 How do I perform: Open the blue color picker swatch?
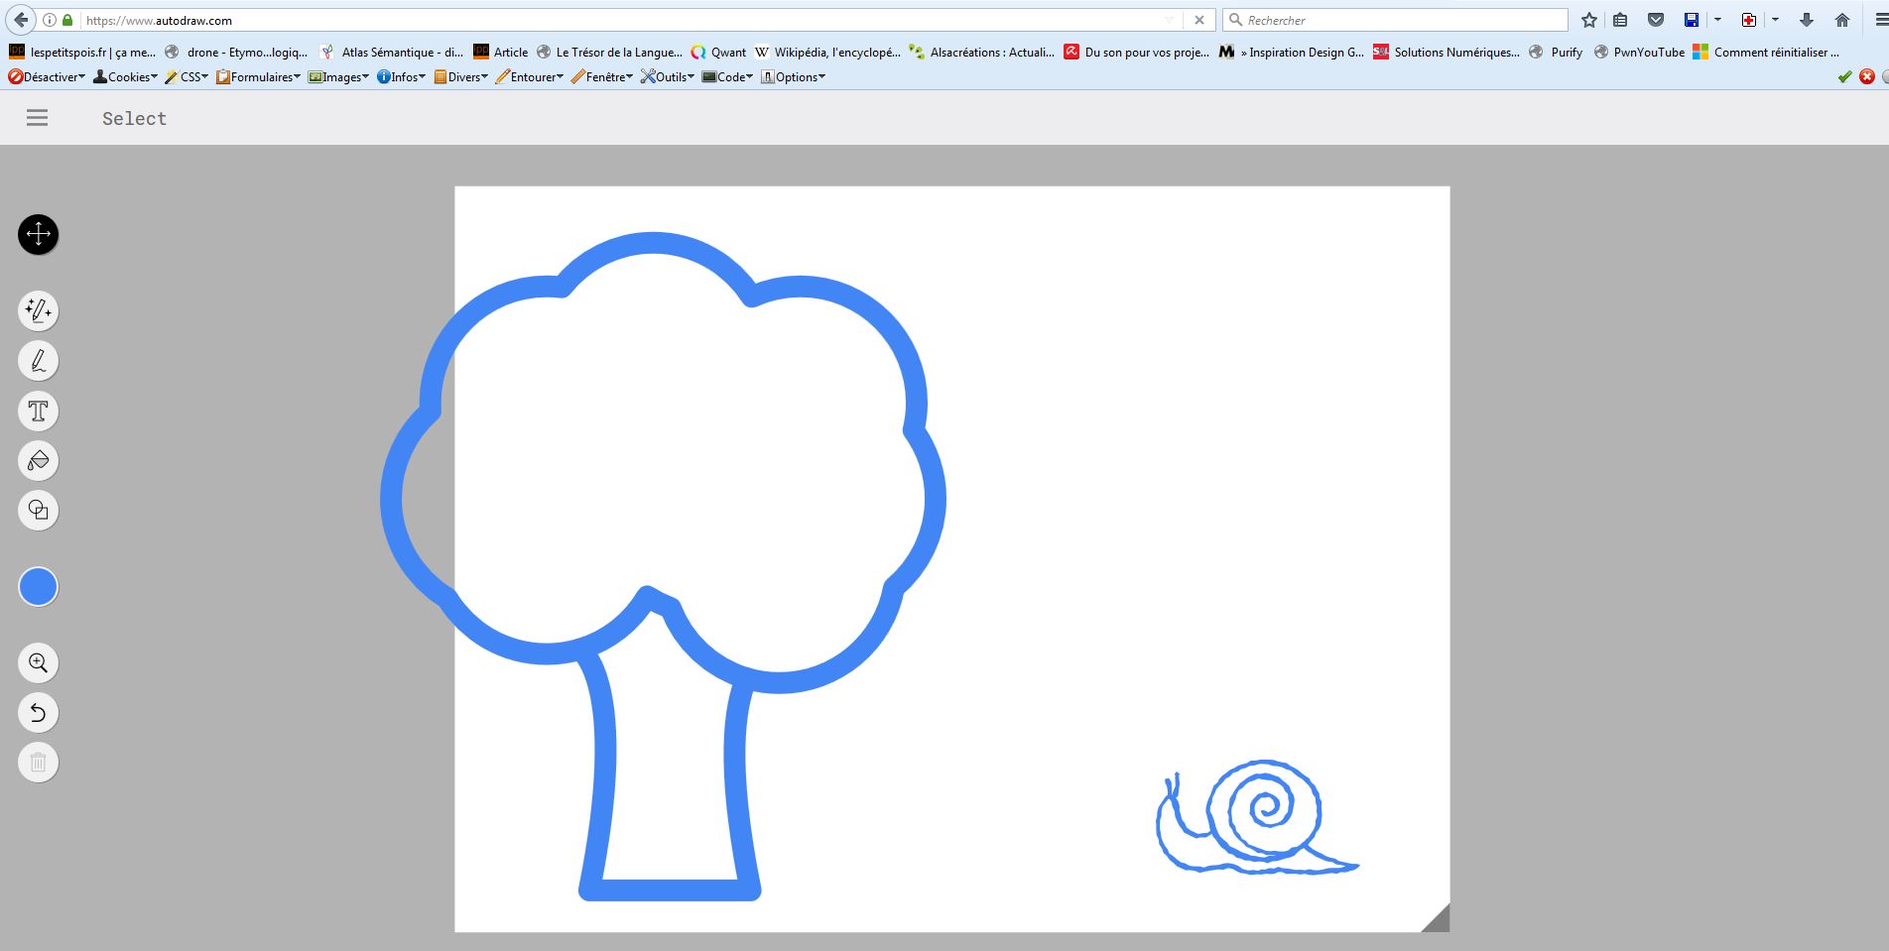point(38,587)
